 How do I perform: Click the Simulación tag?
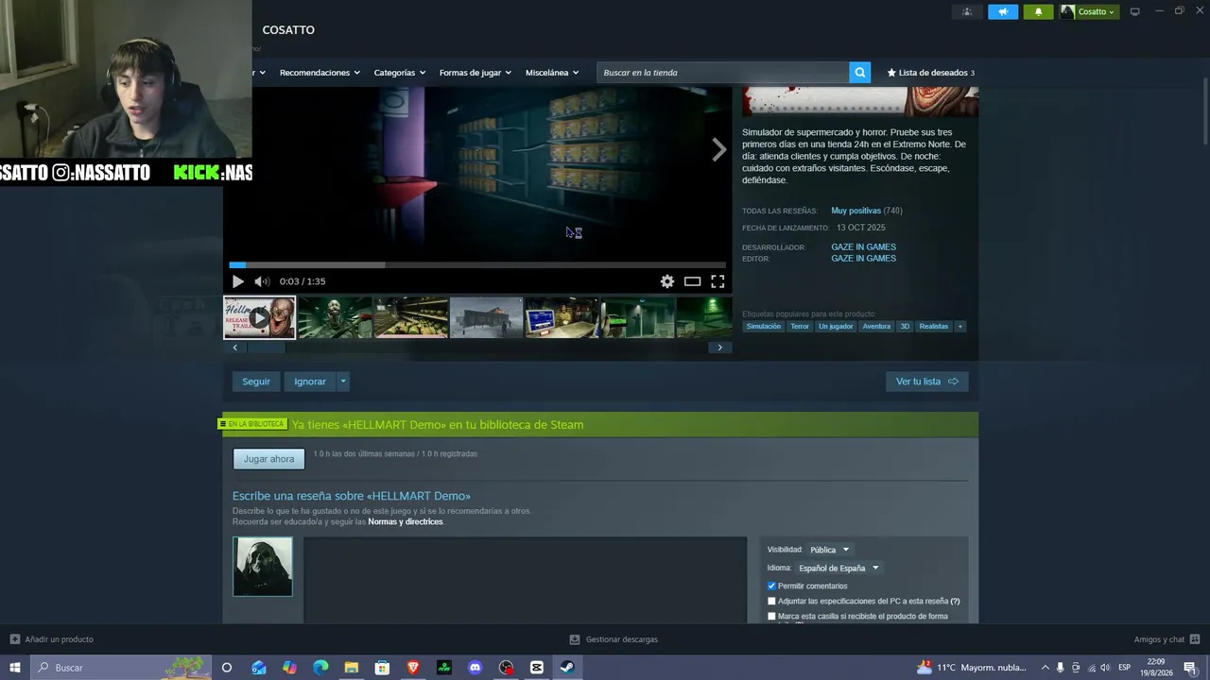pos(764,327)
